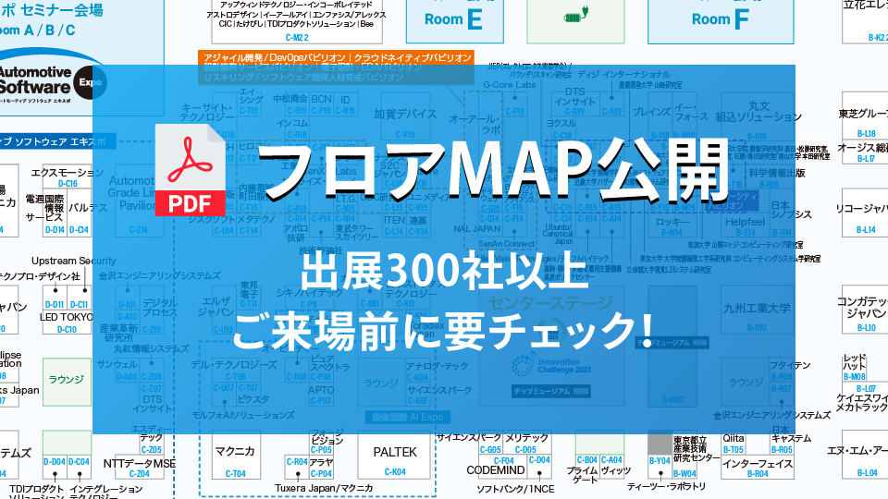Click the CODEMIND booth label
Image resolution: width=888 pixels, height=499 pixels.
(495, 469)
